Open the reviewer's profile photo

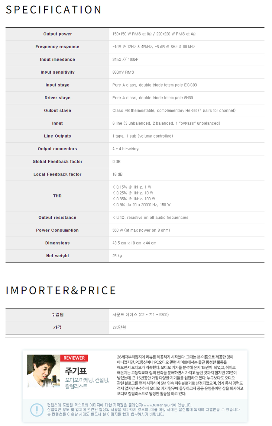click(44, 371)
